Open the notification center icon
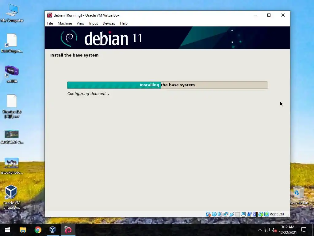 [x=304, y=230]
